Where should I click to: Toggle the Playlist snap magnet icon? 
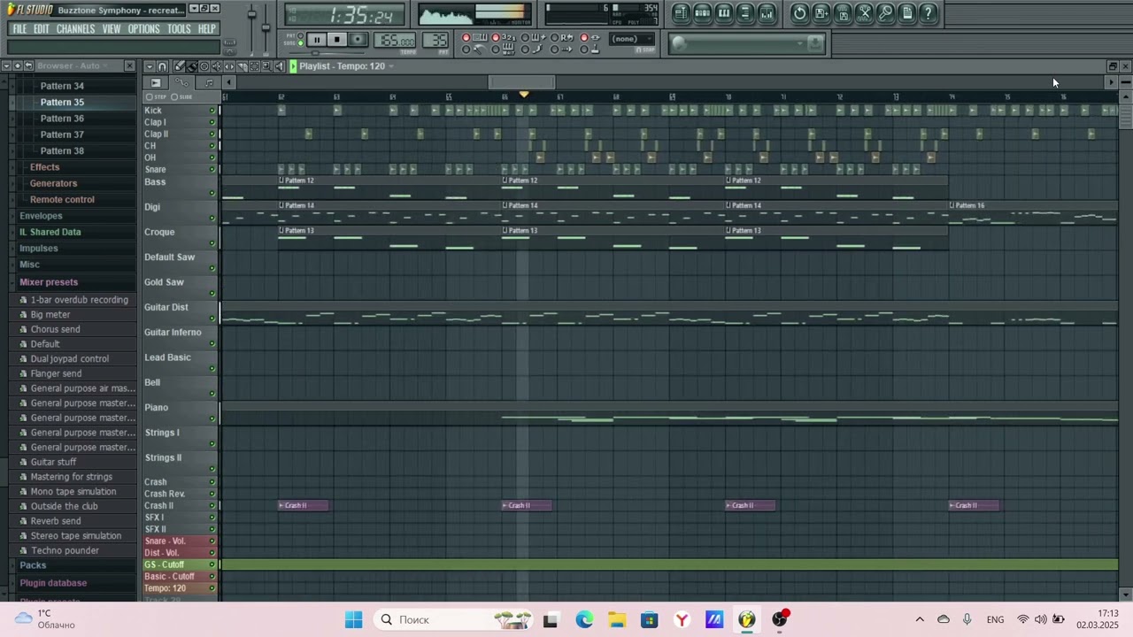(x=162, y=66)
